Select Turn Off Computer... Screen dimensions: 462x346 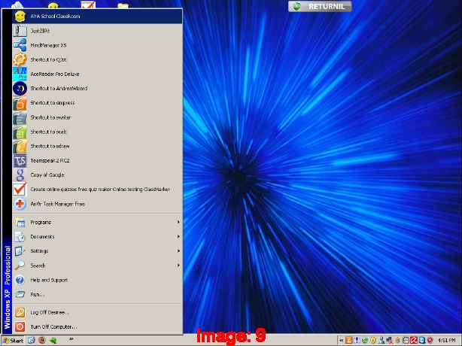[x=97, y=327]
